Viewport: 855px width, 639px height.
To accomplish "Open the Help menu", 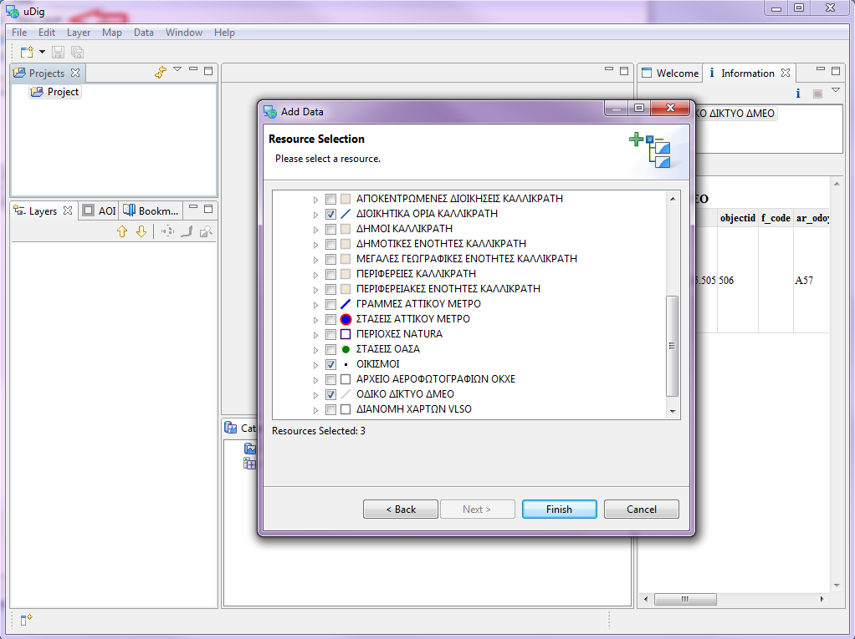I will [x=224, y=33].
